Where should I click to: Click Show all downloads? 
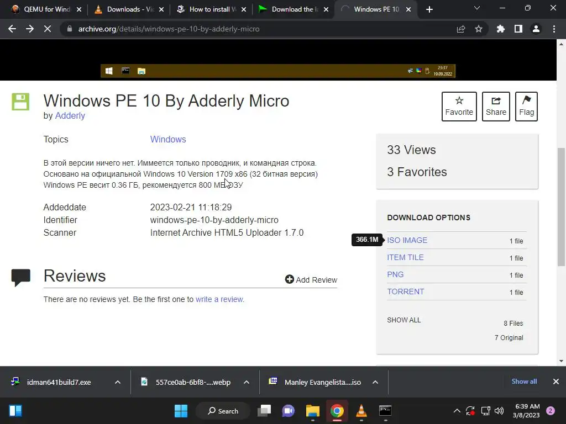click(x=524, y=381)
